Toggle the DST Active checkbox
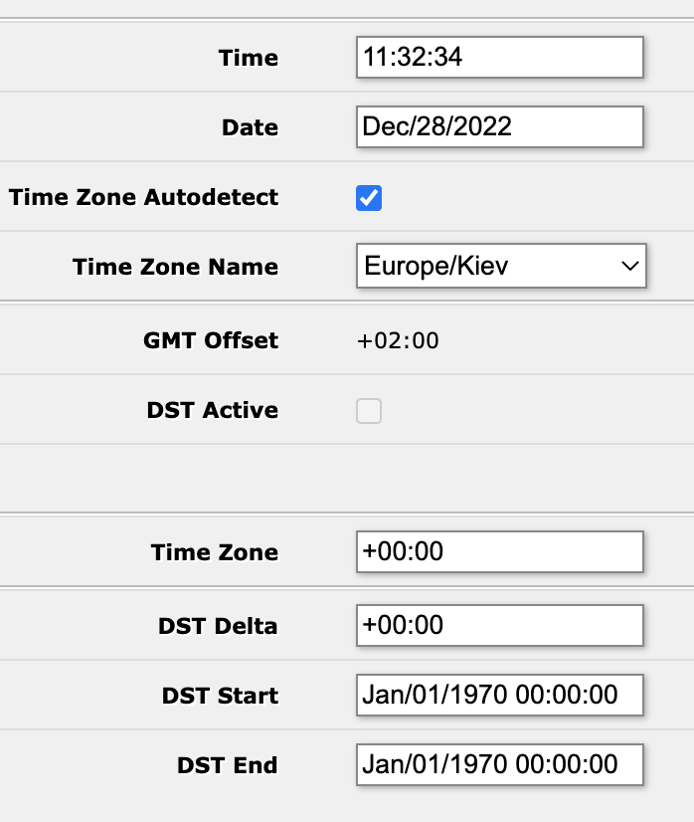This screenshot has height=822, width=694. point(369,411)
